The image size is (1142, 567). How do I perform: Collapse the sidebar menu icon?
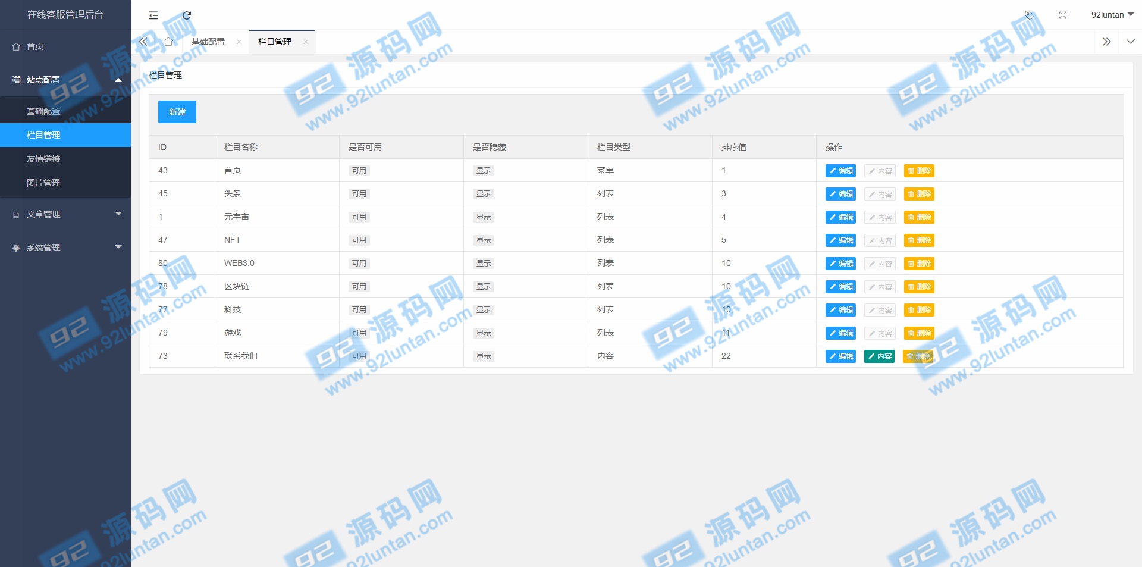153,15
